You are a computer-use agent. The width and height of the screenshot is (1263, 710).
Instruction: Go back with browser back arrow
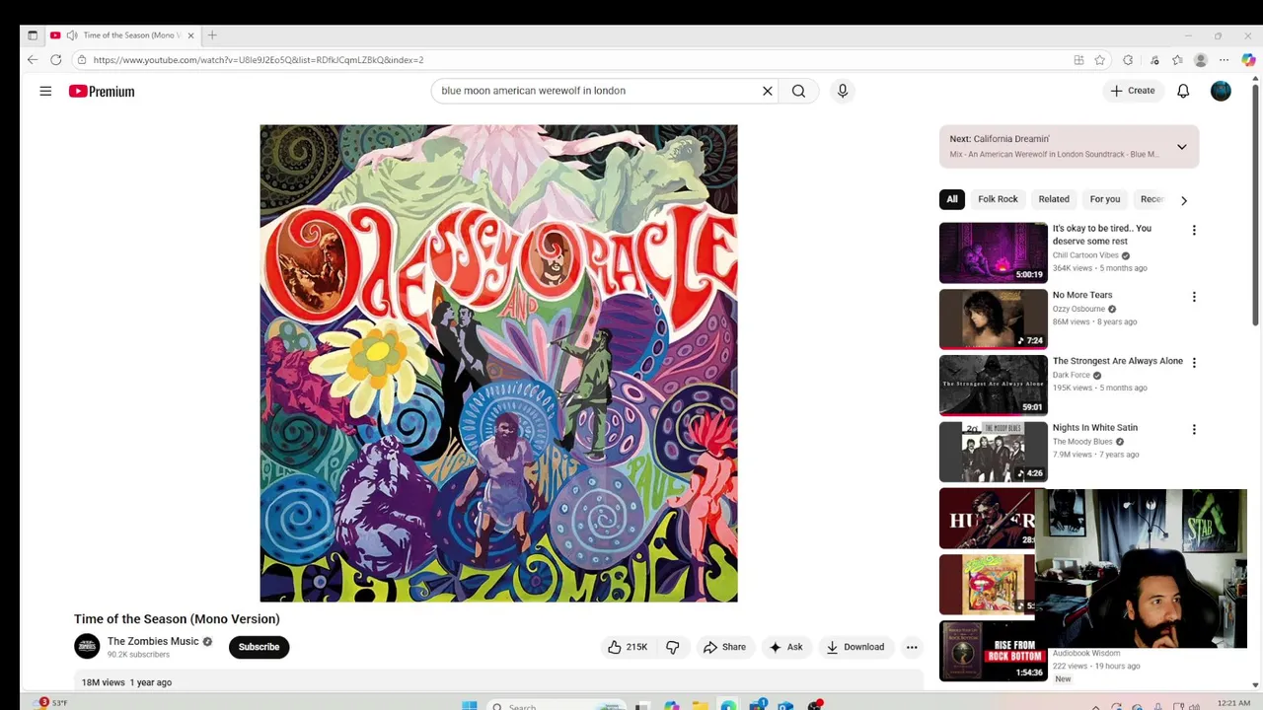[33, 60]
